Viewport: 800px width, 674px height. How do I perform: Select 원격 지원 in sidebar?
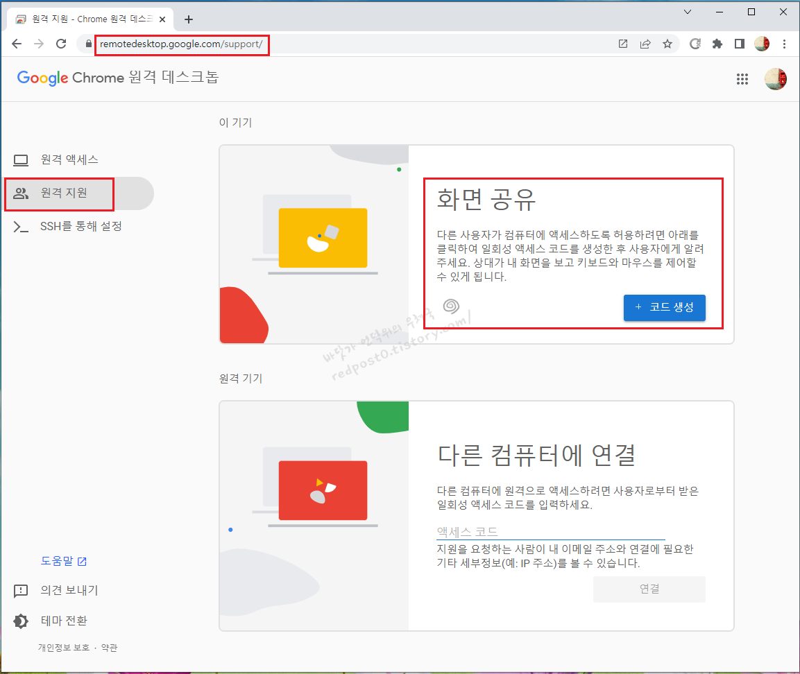click(79, 193)
